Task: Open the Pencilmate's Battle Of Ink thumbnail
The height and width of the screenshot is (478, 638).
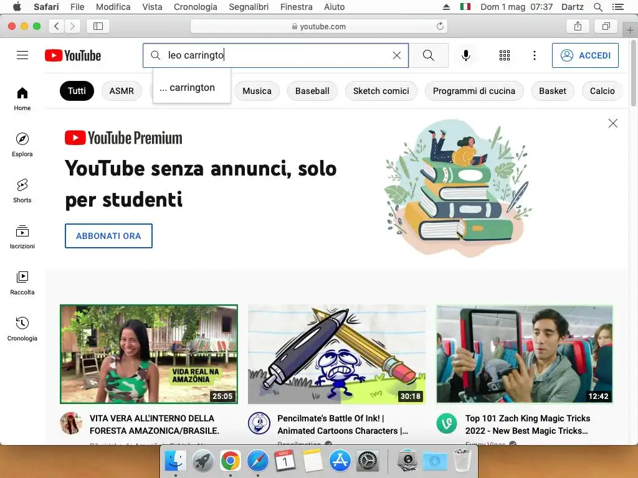Action: 337,354
